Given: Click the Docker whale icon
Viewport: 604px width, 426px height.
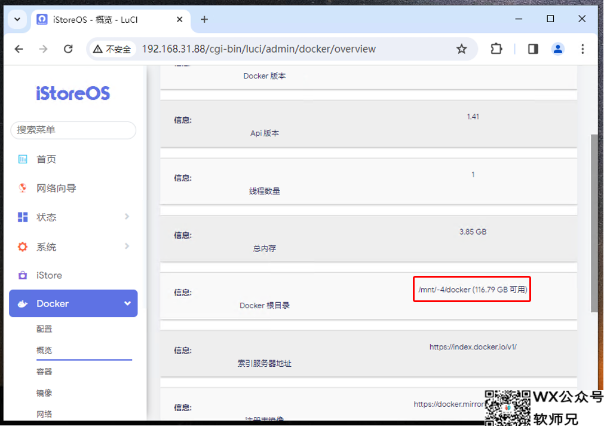Looking at the screenshot, I should click(x=23, y=304).
